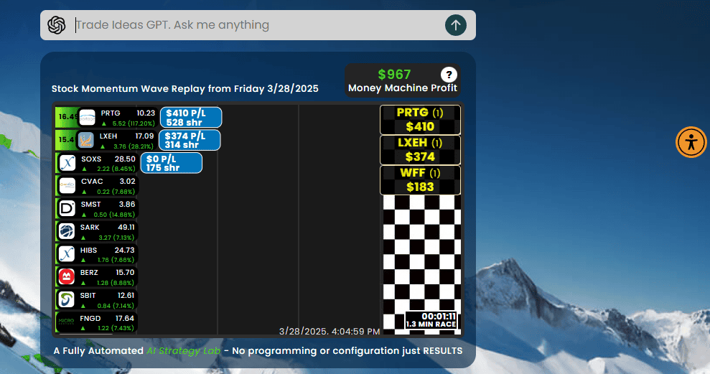
Task: Click the HIBS ticker text
Action: pos(88,250)
